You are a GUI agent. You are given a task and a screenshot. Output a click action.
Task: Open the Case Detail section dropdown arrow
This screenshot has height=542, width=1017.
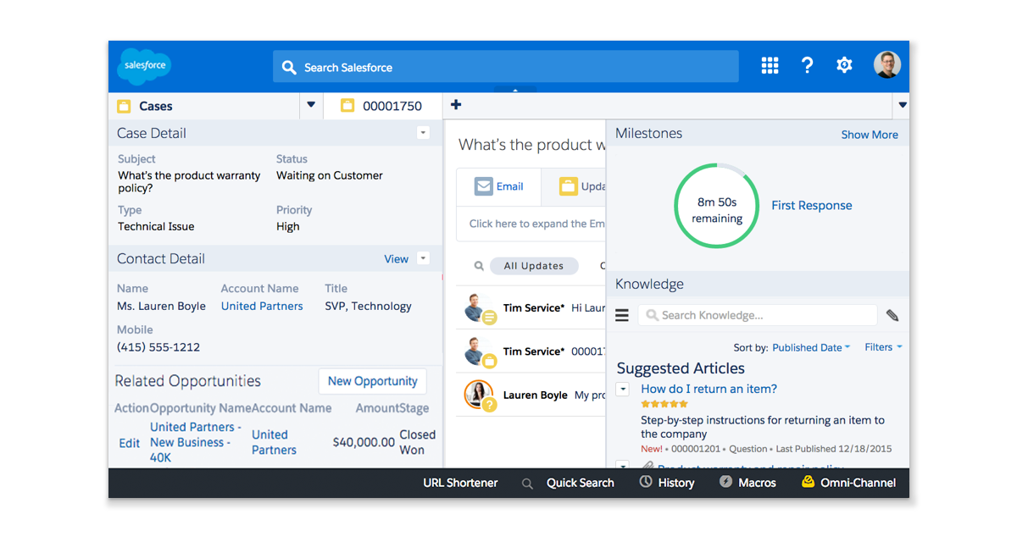pyautogui.click(x=424, y=133)
